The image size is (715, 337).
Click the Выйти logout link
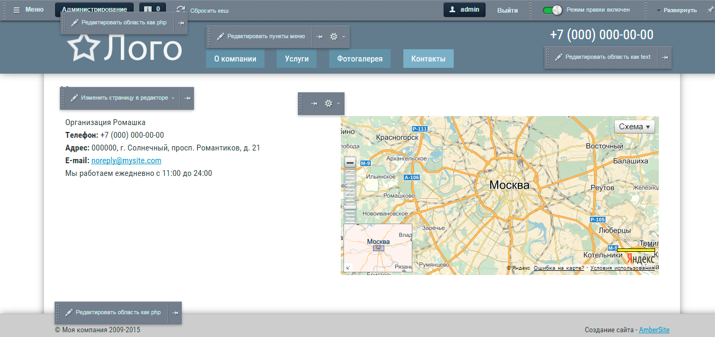507,10
